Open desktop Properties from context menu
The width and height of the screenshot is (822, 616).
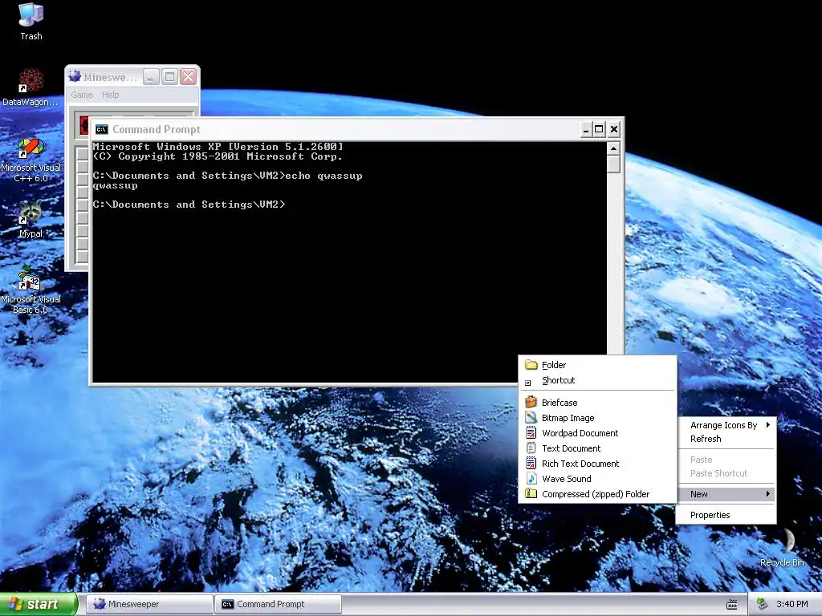(x=726, y=515)
